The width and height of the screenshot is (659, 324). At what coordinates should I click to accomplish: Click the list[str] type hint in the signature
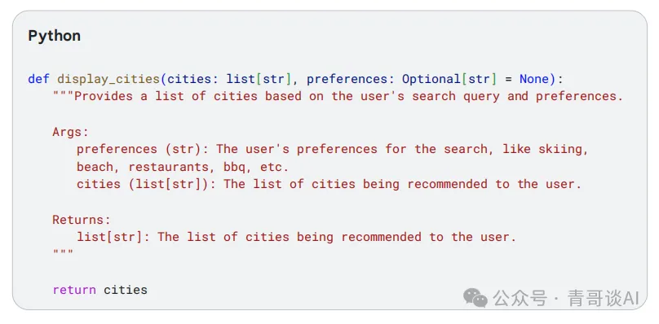259,79
